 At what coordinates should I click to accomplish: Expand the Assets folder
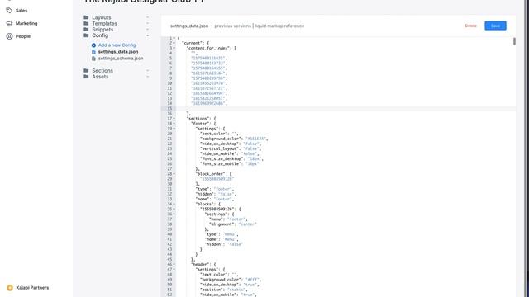(100, 77)
